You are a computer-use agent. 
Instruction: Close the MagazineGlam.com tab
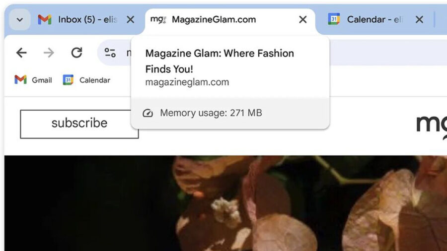[303, 20]
